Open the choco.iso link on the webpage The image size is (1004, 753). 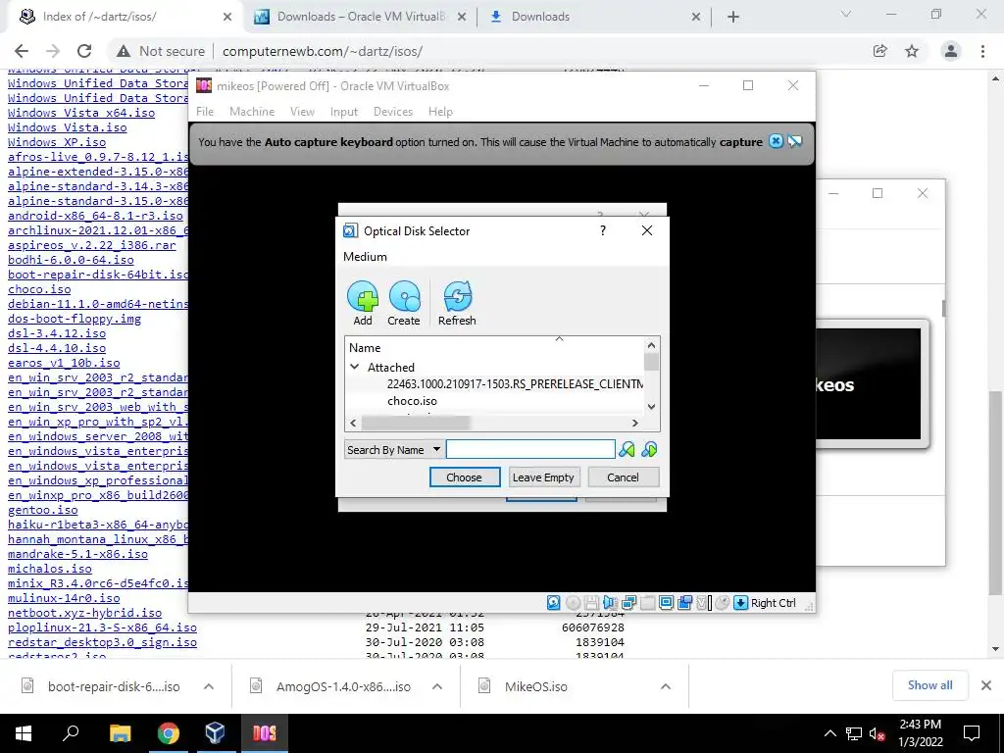(x=39, y=289)
